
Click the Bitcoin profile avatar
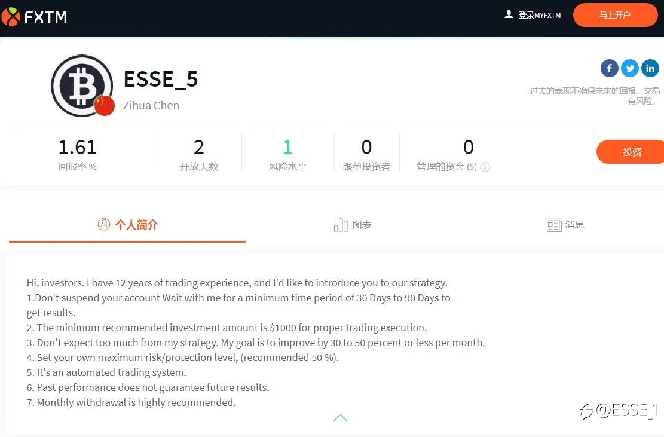[82, 85]
